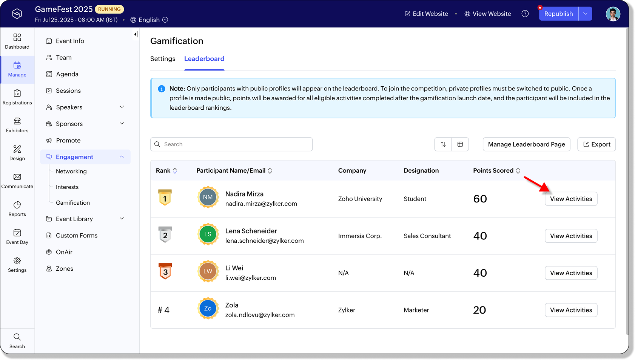This screenshot has width=635, height=360.
Task: Collapse the side menu panel arrow
Action: tap(136, 35)
